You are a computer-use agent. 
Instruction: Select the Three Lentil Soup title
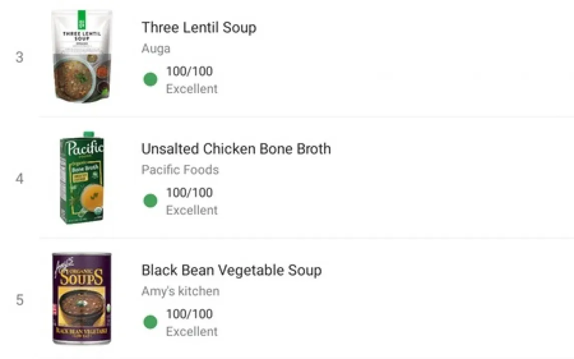tap(199, 28)
